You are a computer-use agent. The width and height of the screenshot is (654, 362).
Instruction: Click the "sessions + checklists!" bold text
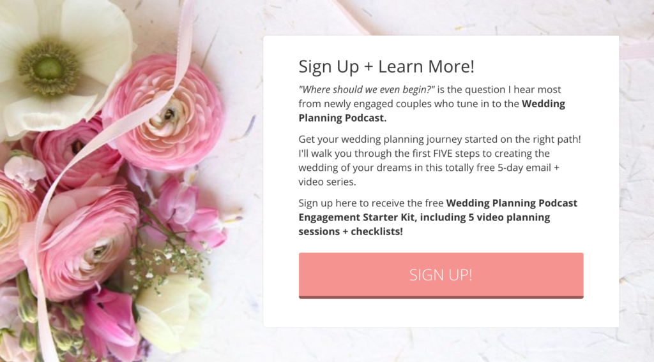(x=351, y=231)
